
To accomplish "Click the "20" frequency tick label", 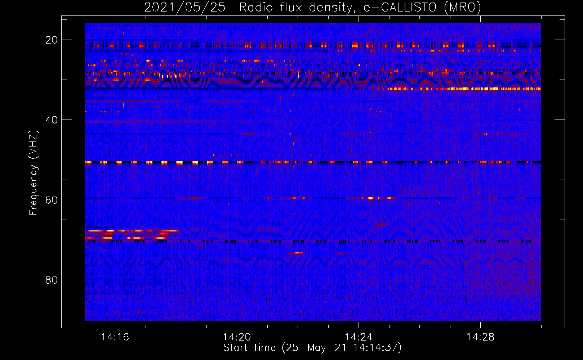I will pyautogui.click(x=52, y=40).
